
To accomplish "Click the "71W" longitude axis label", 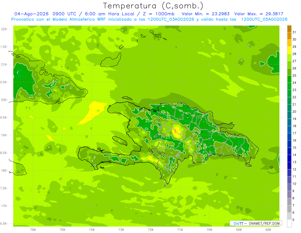I will 180,229.
